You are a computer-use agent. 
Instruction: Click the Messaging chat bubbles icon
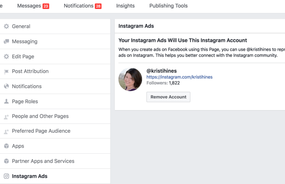pyautogui.click(x=6, y=41)
